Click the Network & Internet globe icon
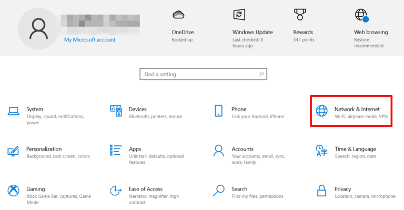404x210 pixels. pyautogui.click(x=321, y=111)
